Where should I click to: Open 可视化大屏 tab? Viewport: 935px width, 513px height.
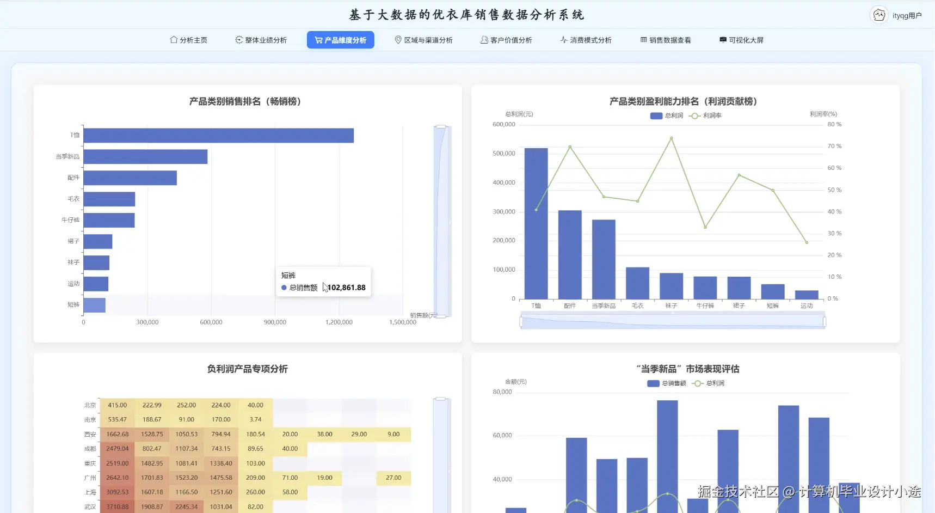[741, 40]
